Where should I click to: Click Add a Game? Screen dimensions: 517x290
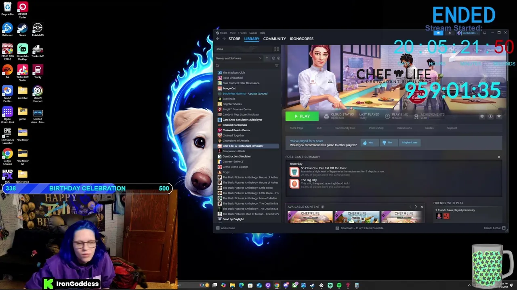pos(226,228)
